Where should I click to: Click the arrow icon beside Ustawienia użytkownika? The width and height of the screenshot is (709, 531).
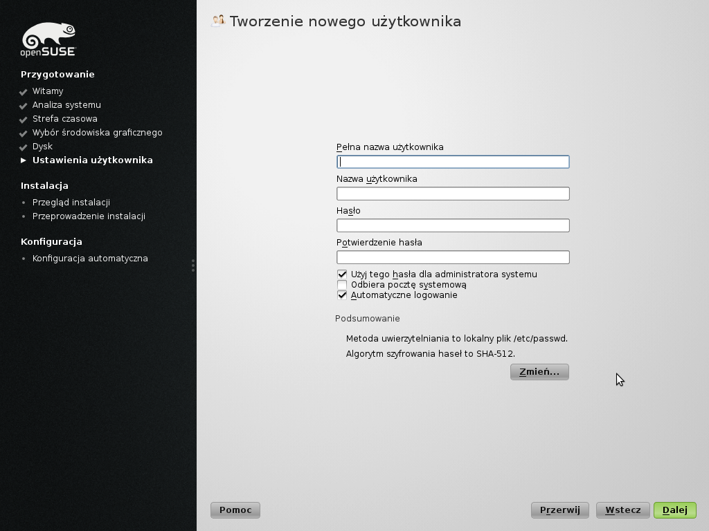click(24, 160)
